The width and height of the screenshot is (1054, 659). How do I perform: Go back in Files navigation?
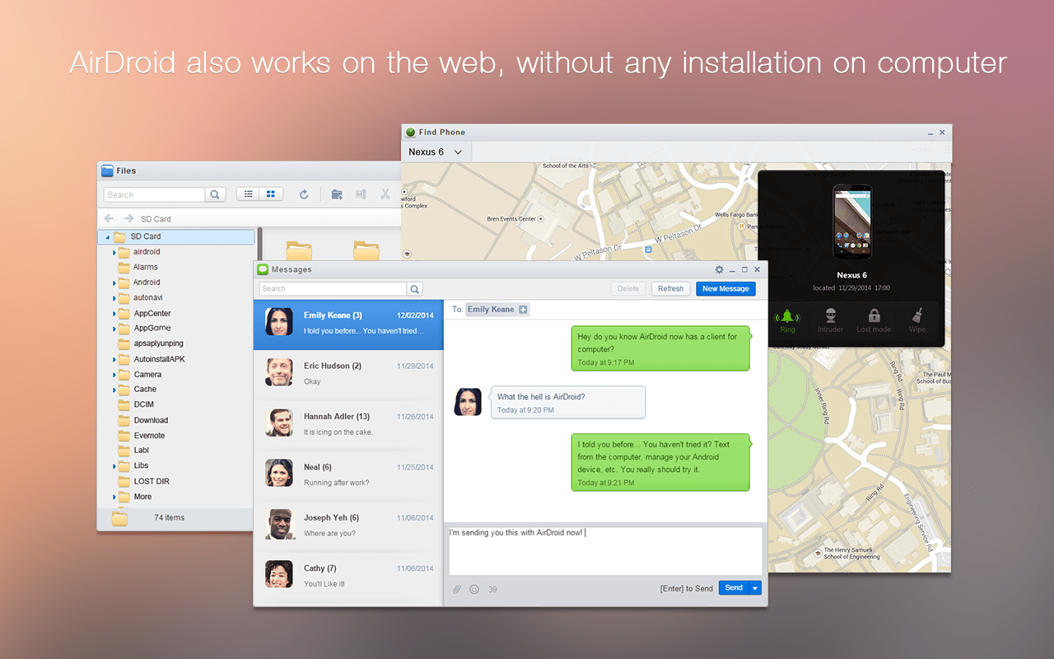coord(109,218)
